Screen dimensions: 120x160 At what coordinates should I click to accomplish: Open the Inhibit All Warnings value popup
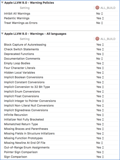100,13
